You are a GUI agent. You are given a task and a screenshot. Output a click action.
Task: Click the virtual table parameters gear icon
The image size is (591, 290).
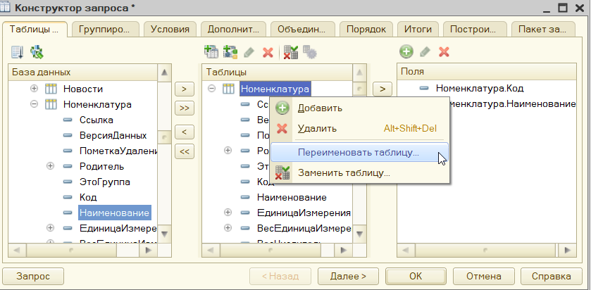click(310, 52)
